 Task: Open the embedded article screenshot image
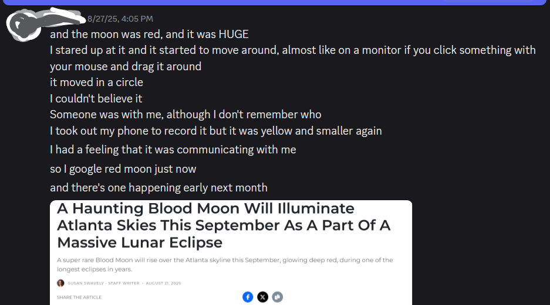(x=231, y=252)
